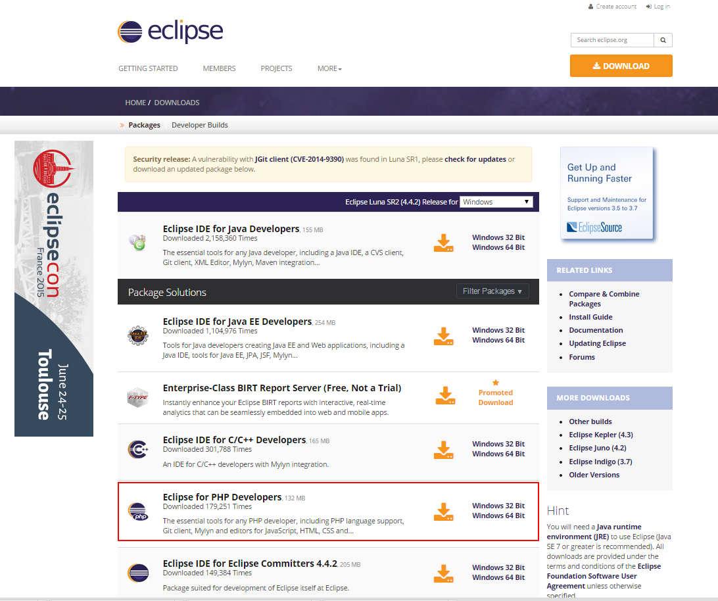
Task: Click the orange DOWNLOAD button
Action: [621, 66]
